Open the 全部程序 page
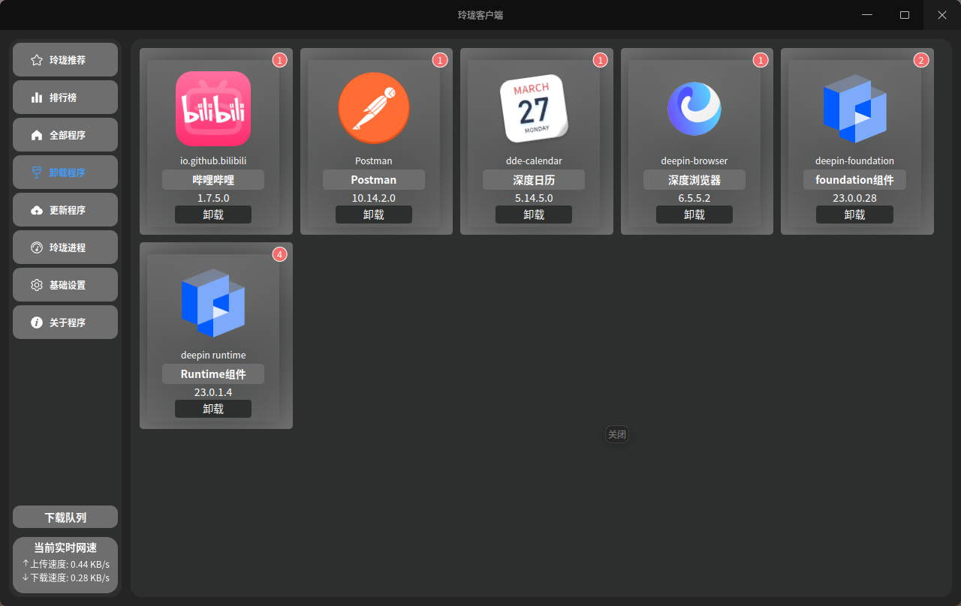 (65, 135)
